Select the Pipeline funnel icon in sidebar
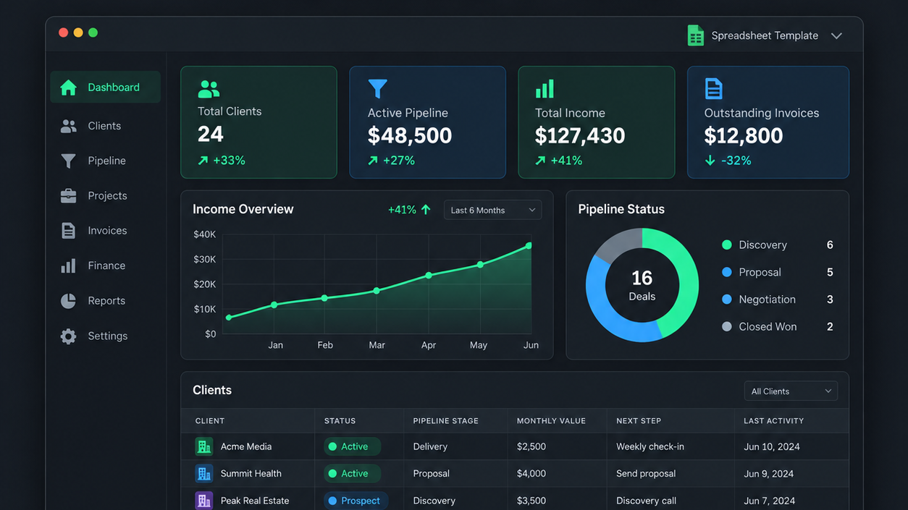Image resolution: width=908 pixels, height=510 pixels. (x=68, y=161)
